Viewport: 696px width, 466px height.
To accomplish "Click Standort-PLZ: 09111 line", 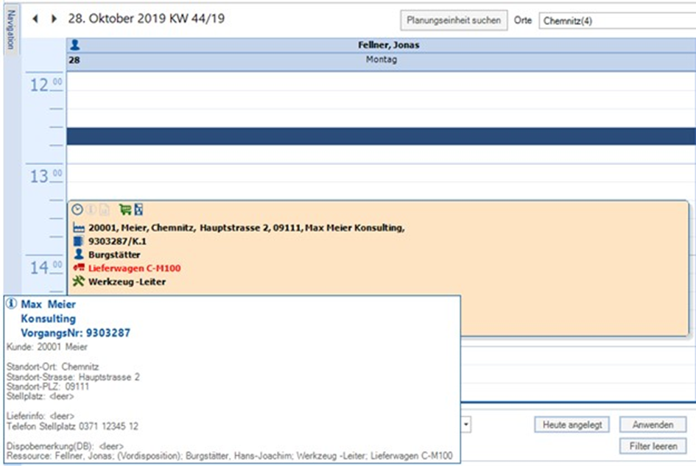I will tap(48, 386).
